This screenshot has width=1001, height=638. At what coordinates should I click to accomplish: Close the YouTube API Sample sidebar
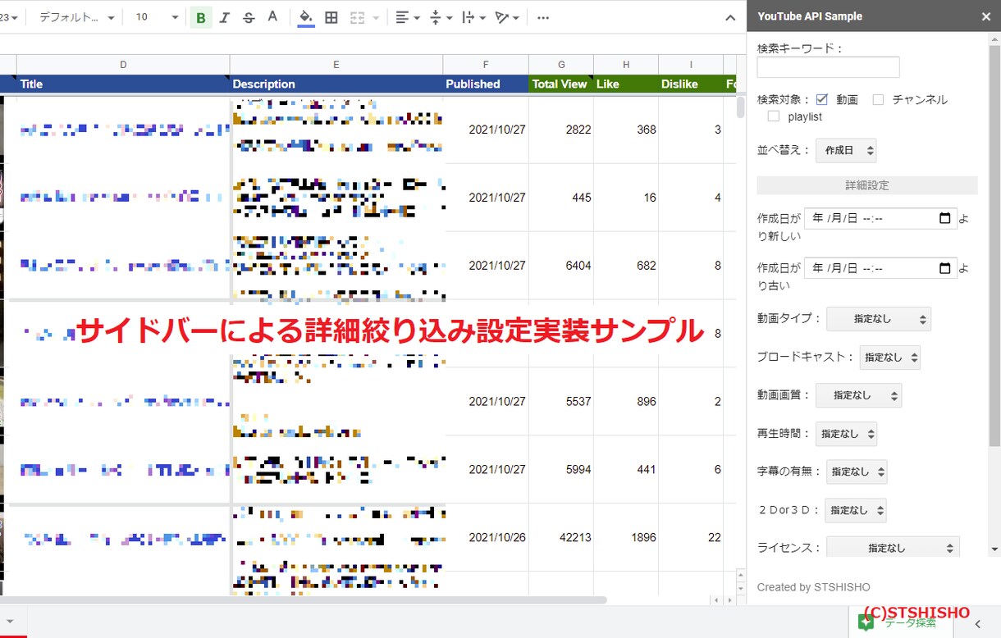(985, 16)
